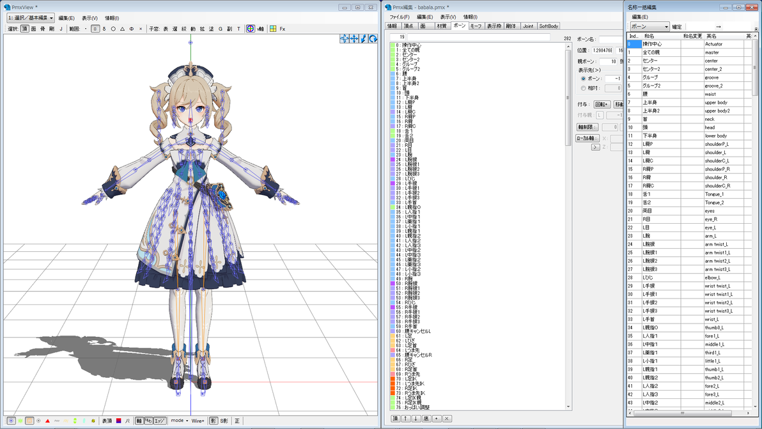This screenshot has width=762, height=429.
Task: Toggle エッジ edge display button
Action: click(160, 421)
